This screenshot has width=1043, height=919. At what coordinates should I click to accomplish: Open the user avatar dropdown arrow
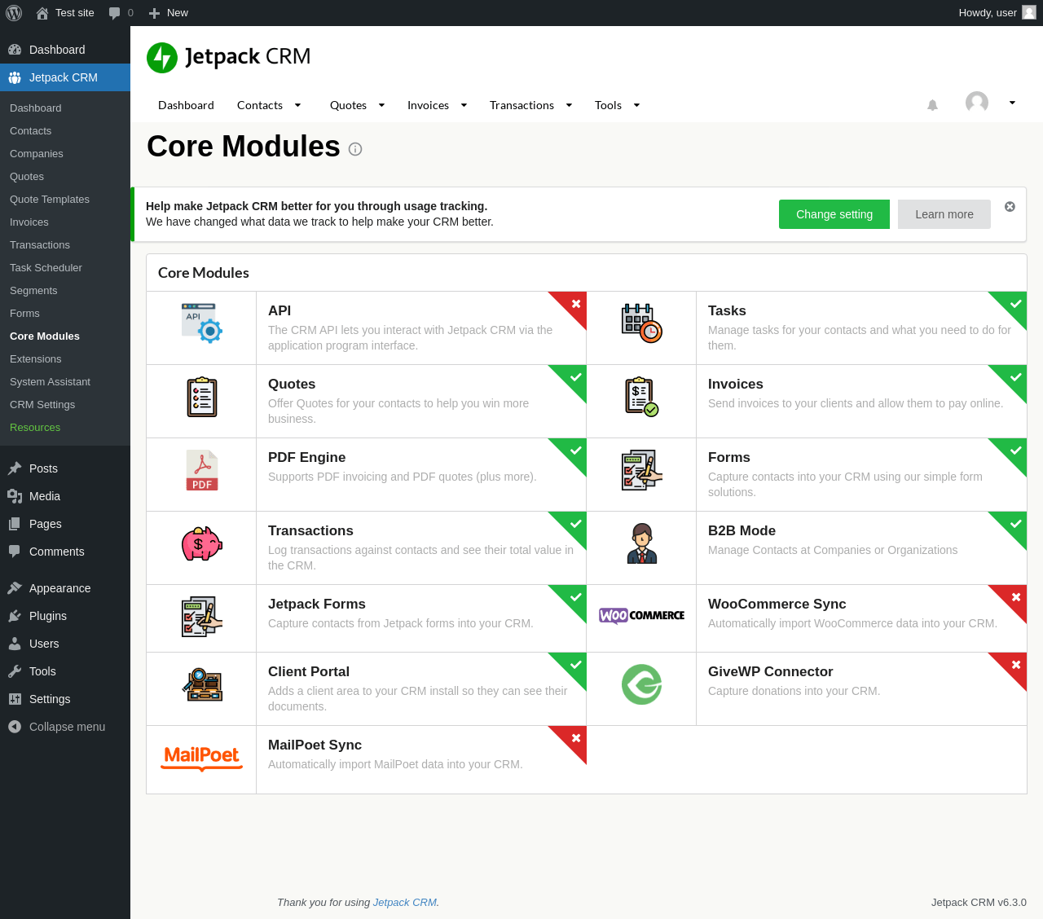click(1012, 103)
